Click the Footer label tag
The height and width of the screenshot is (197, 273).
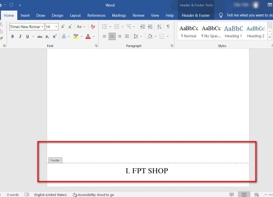tap(55, 160)
